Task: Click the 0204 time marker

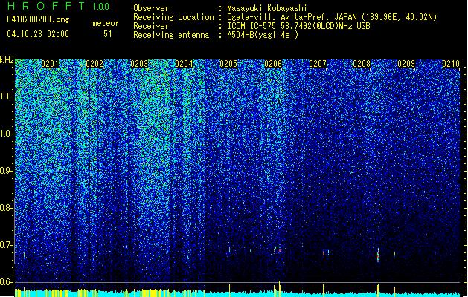Action: 184,64
